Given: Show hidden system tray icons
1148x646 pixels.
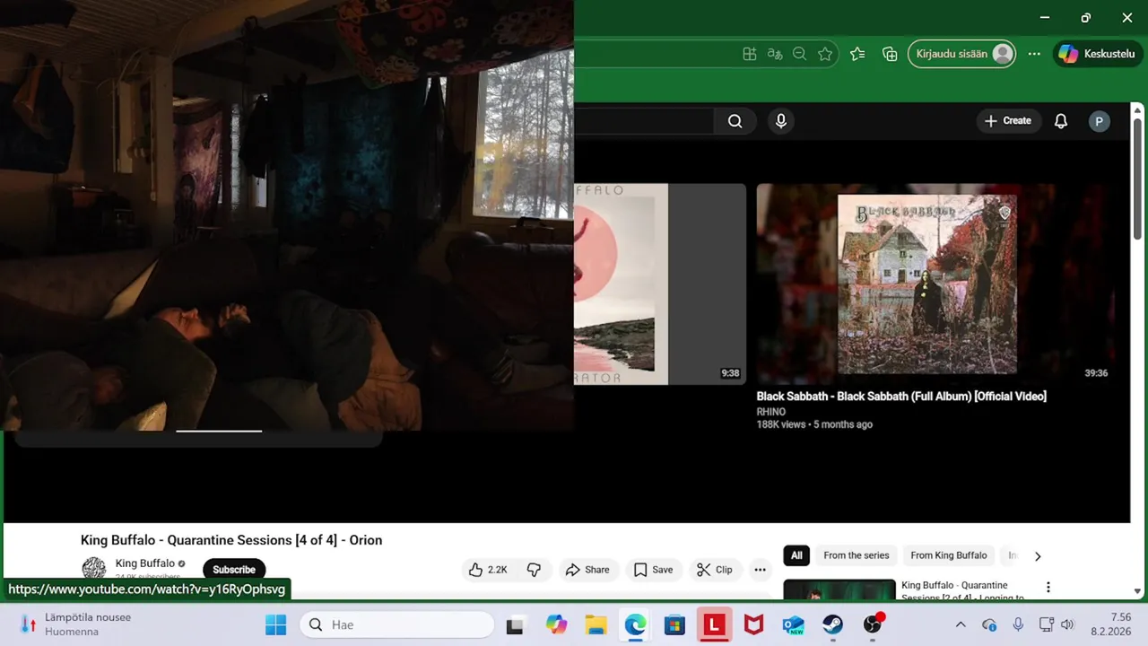Looking at the screenshot, I should [961, 624].
